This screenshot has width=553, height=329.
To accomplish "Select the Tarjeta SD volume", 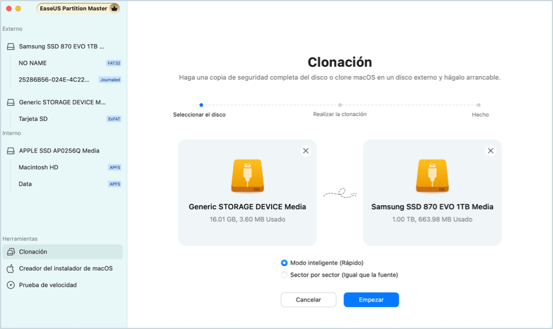I will point(33,119).
